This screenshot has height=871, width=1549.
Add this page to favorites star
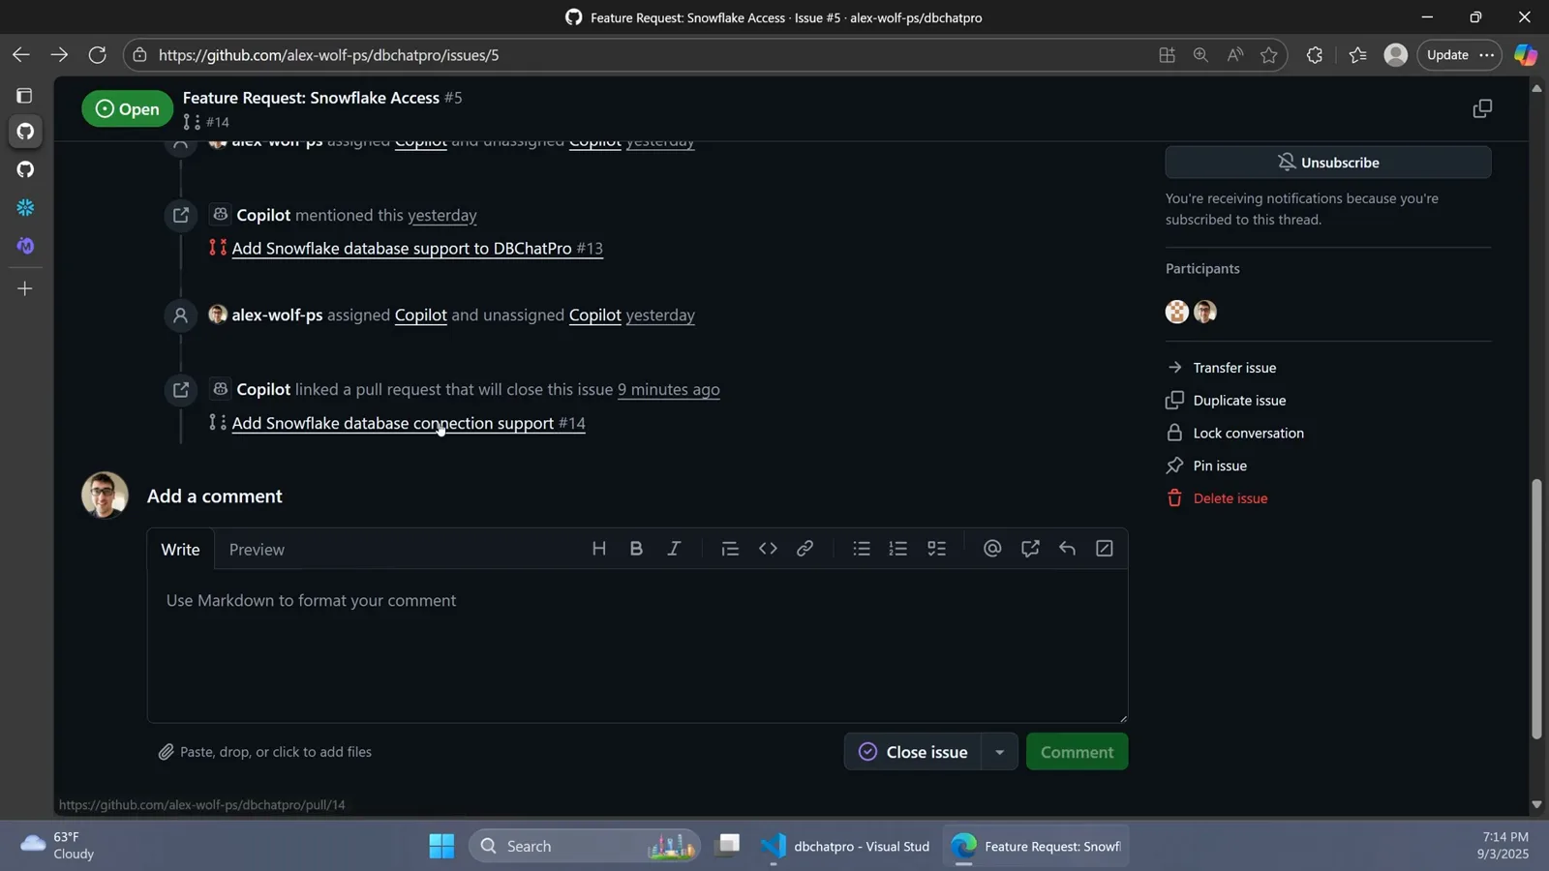pos(1269,55)
